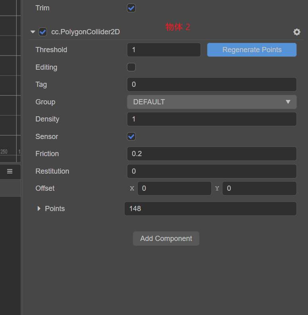Click the Offset property label

pos(45,188)
